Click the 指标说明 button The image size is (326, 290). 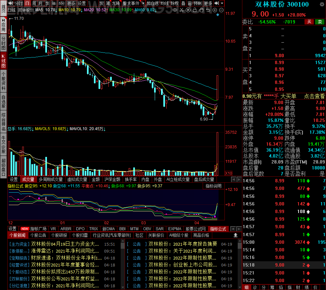pos(214,186)
